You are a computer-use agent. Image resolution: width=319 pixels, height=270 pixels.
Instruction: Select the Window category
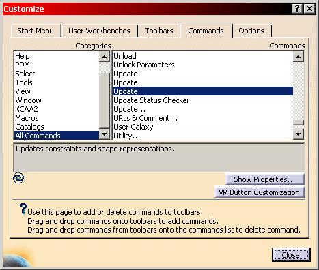click(x=57, y=100)
